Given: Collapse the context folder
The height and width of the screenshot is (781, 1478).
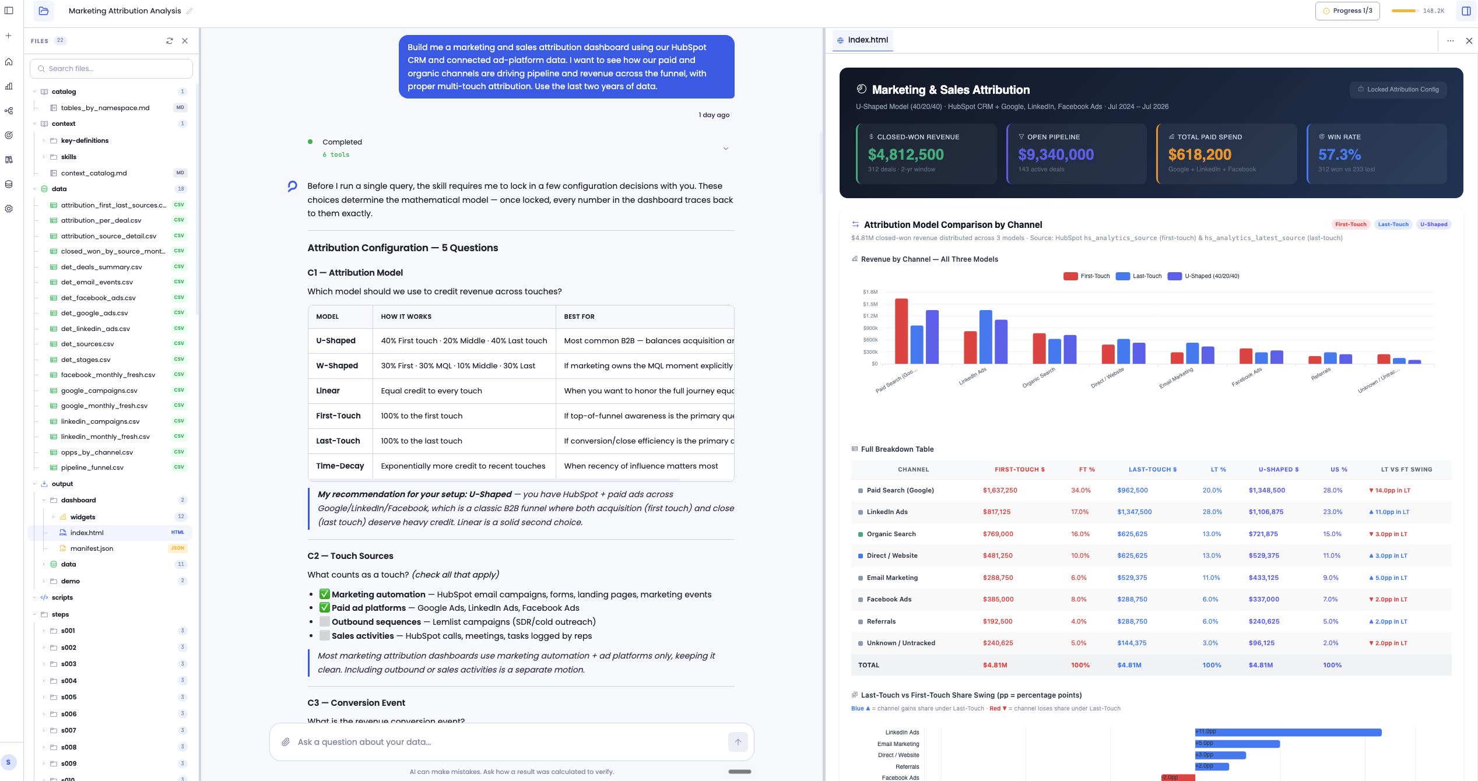Looking at the screenshot, I should point(34,124).
